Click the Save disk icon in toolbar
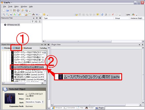Screen dimensions: 145x110 11,10
